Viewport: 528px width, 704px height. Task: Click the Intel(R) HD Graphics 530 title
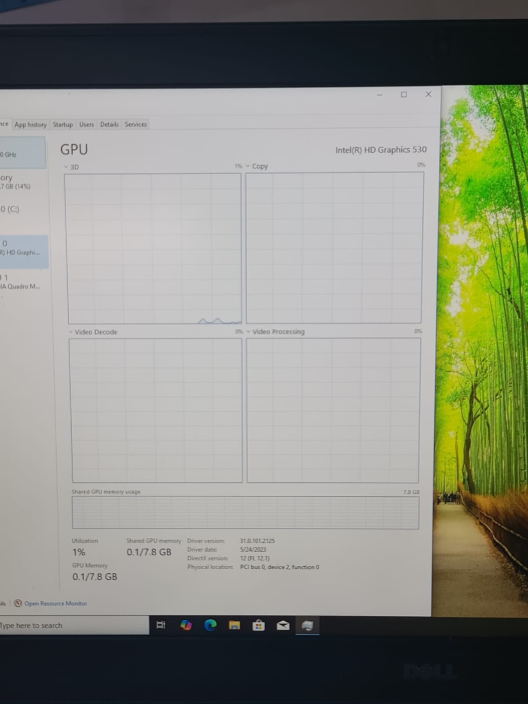pyautogui.click(x=381, y=150)
